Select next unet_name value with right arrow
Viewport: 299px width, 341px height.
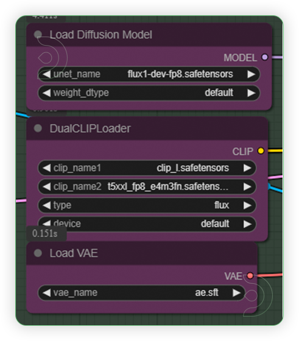pos(251,74)
